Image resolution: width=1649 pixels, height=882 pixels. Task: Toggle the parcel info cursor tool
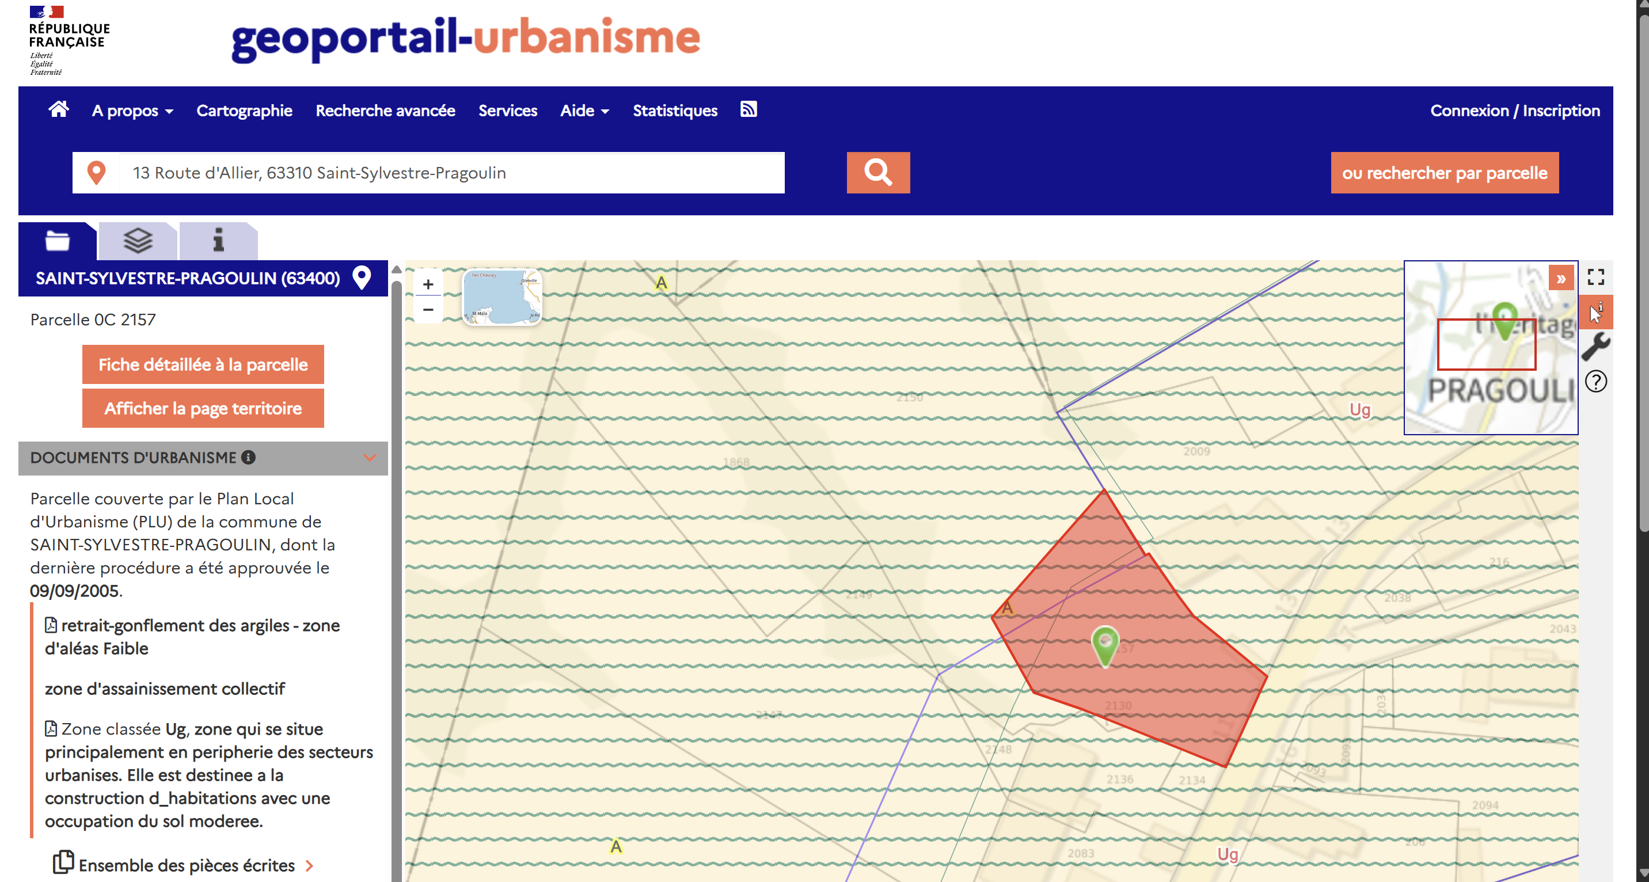click(x=1595, y=313)
